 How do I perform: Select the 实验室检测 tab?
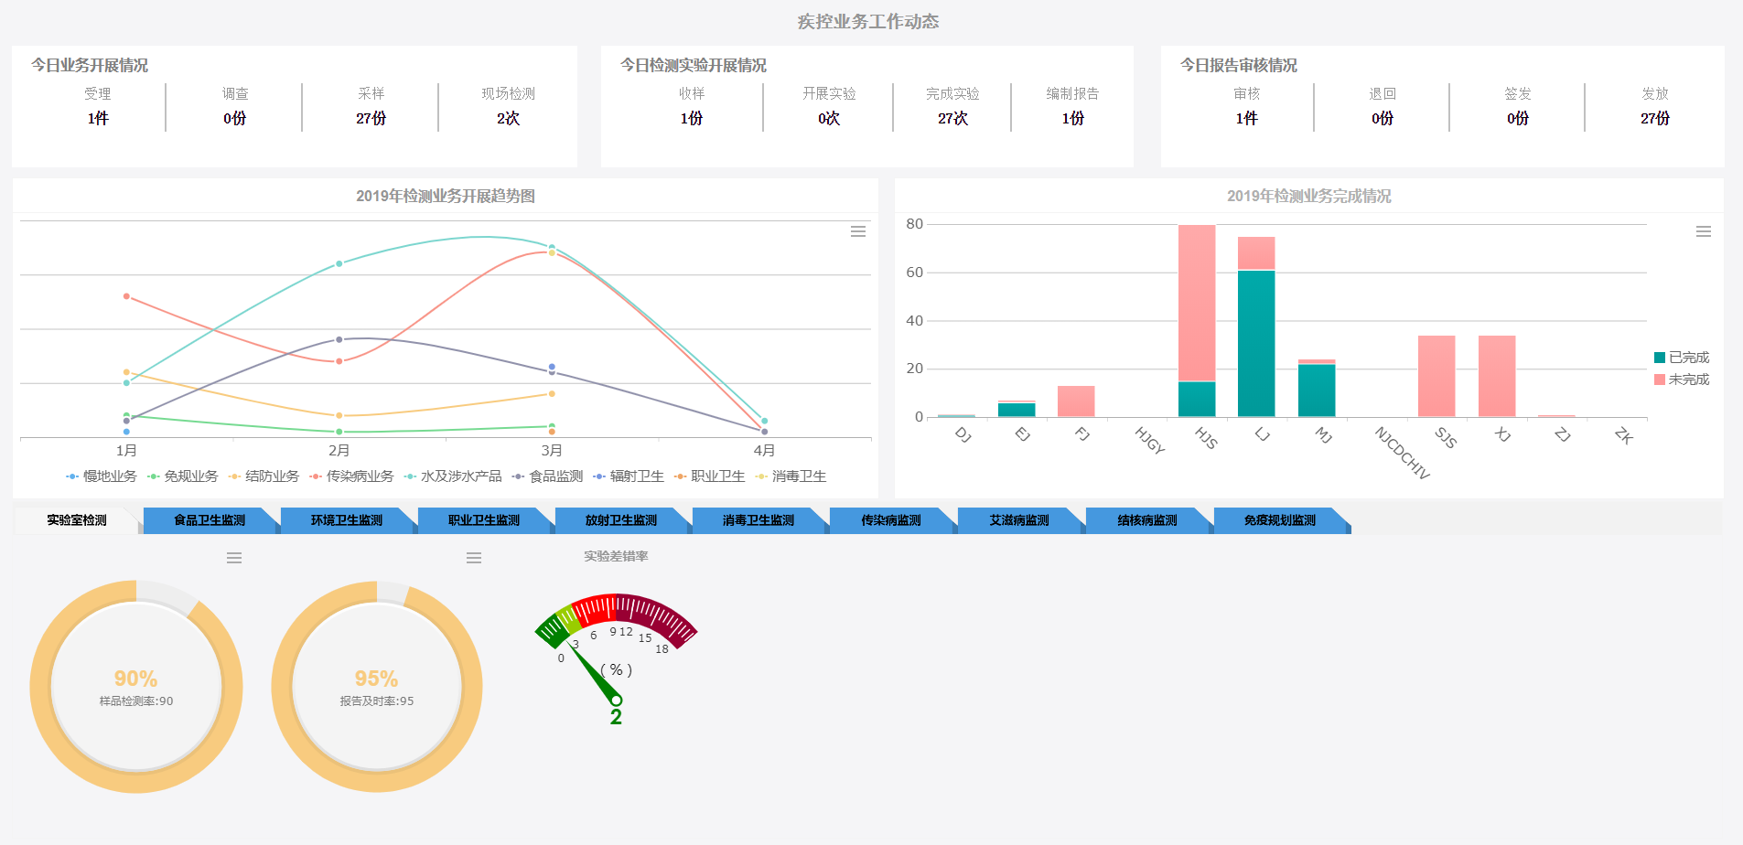click(77, 520)
